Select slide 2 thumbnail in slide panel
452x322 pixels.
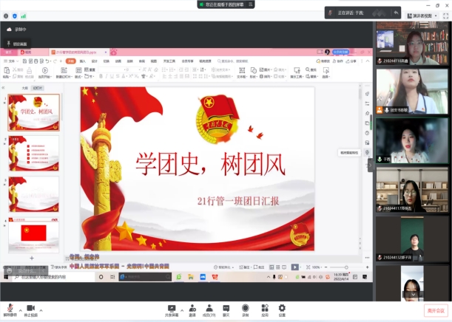[34, 154]
